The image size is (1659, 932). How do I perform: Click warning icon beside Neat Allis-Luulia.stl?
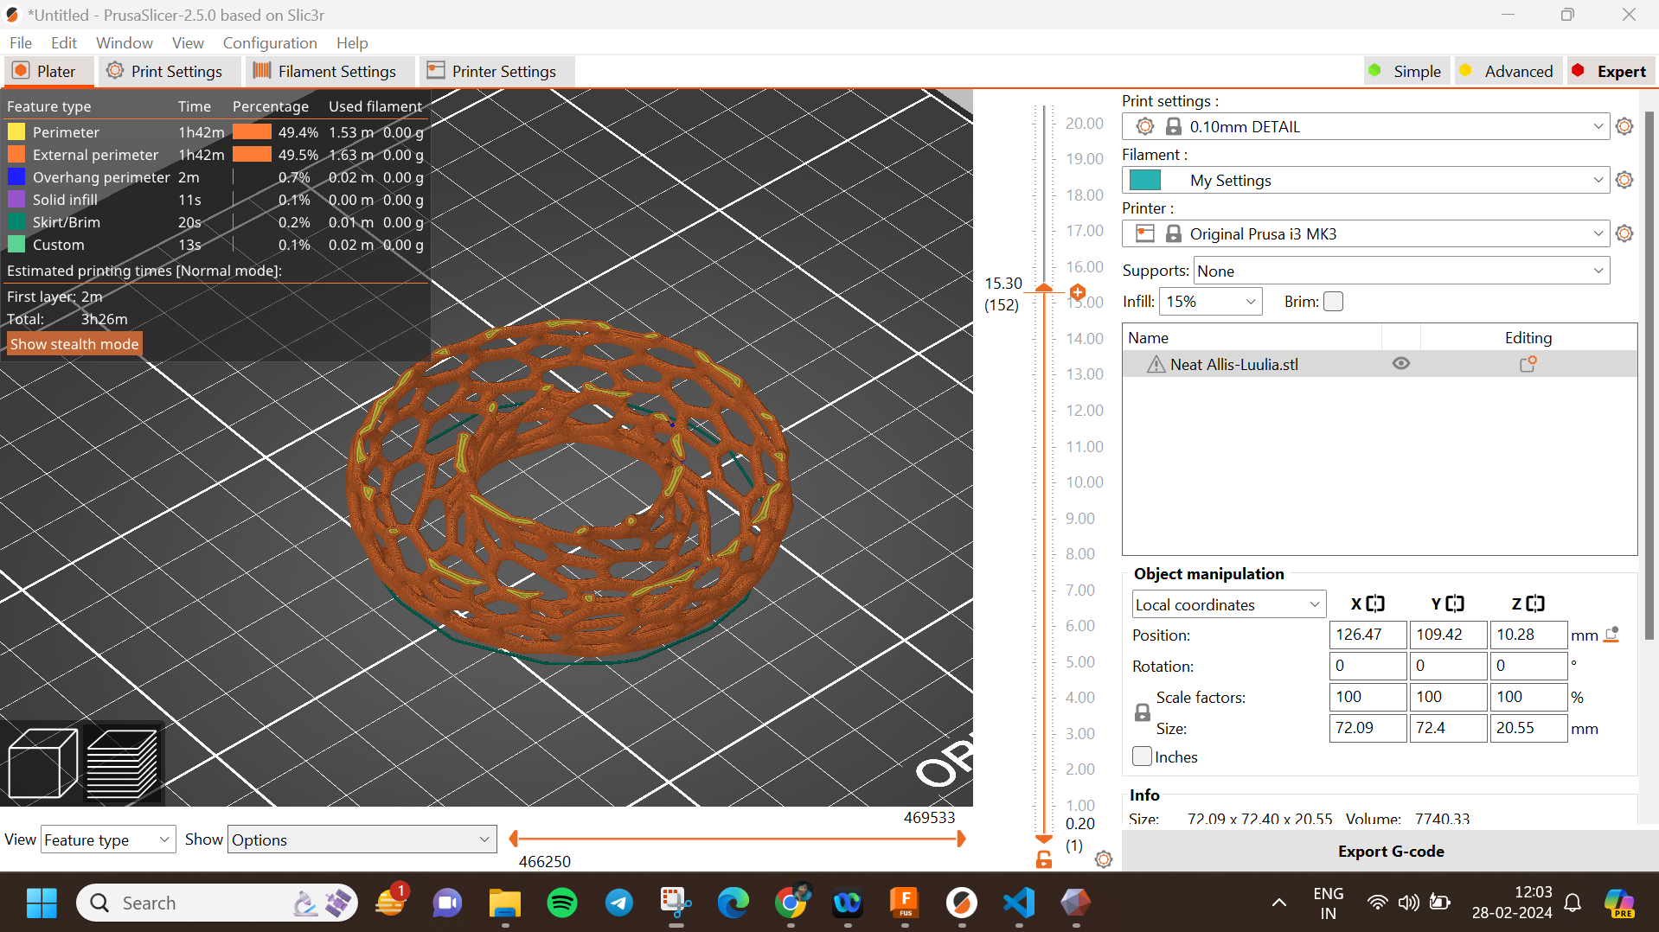pos(1156,364)
